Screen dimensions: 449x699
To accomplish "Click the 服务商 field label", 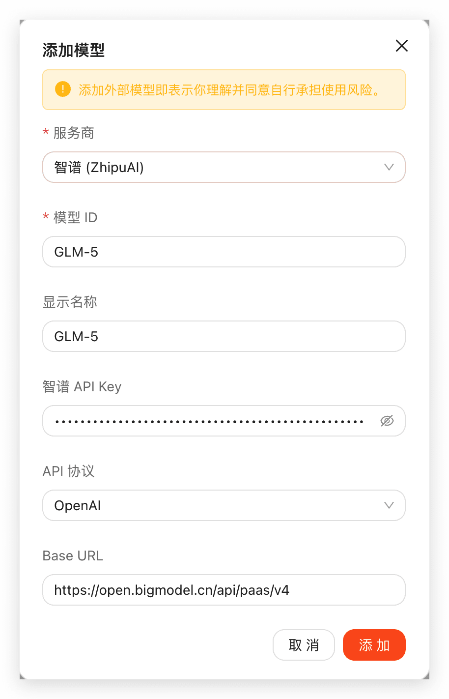I will tap(74, 133).
